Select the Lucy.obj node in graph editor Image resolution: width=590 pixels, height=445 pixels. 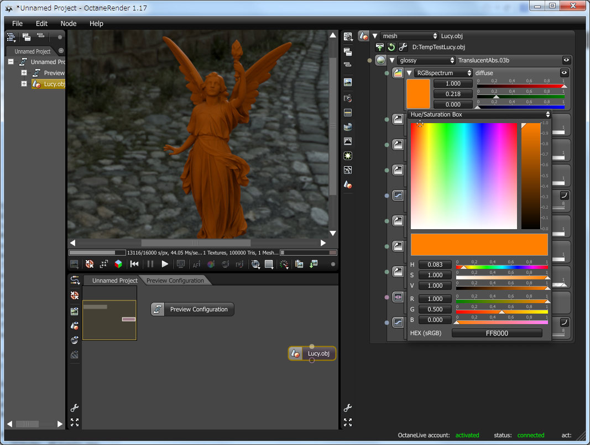[x=312, y=353]
